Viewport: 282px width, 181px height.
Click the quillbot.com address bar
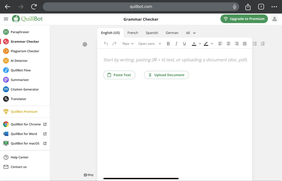pyautogui.click(x=141, y=7)
